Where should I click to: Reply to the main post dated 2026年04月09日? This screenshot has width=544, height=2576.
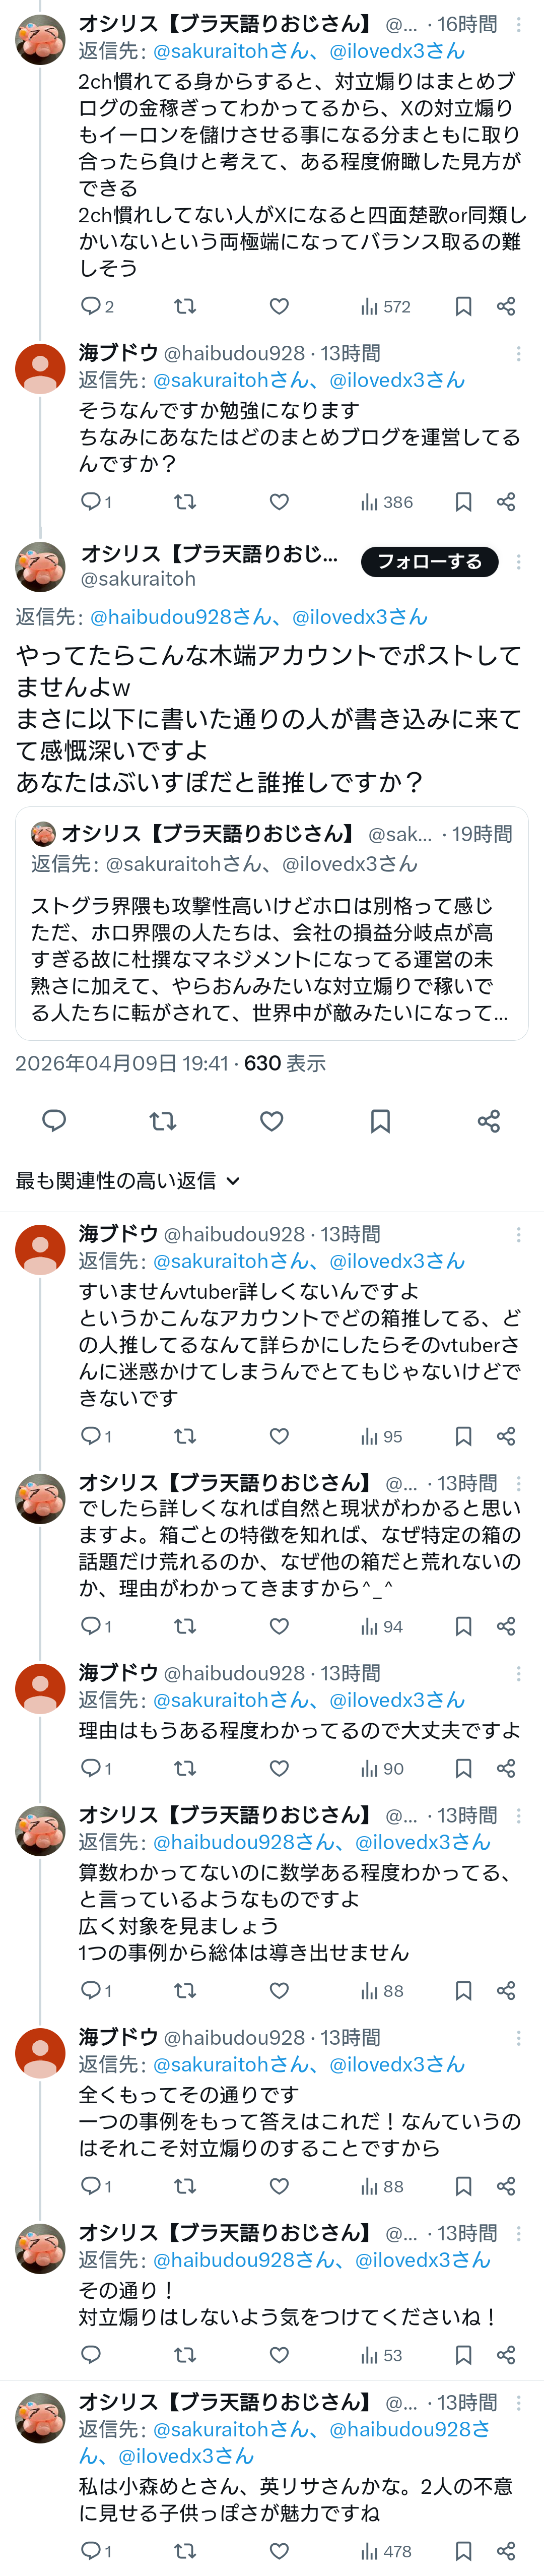(x=54, y=1121)
